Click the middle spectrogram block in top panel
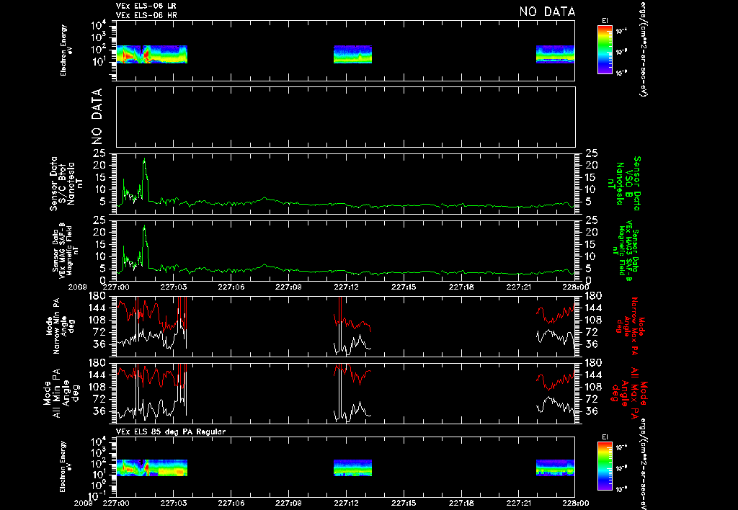The width and height of the screenshot is (738, 510). coord(352,54)
